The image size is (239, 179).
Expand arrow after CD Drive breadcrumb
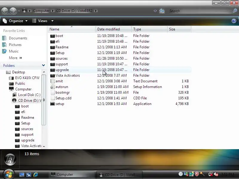pos(96,11)
